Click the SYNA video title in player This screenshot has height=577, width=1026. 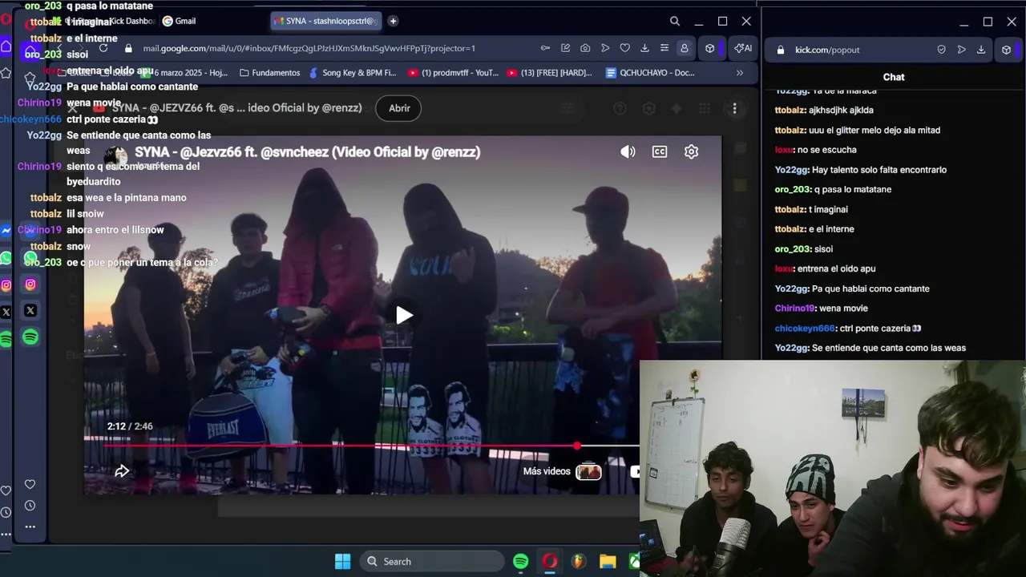pyautogui.click(x=307, y=151)
